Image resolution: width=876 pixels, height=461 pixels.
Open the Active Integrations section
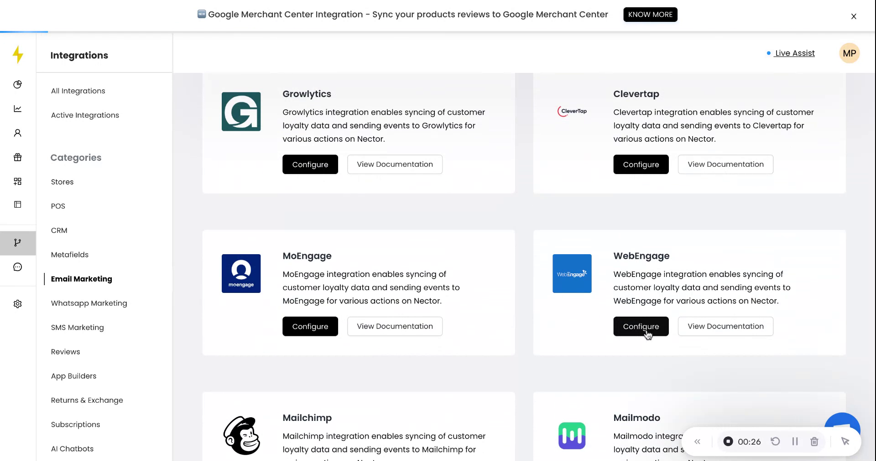85,115
